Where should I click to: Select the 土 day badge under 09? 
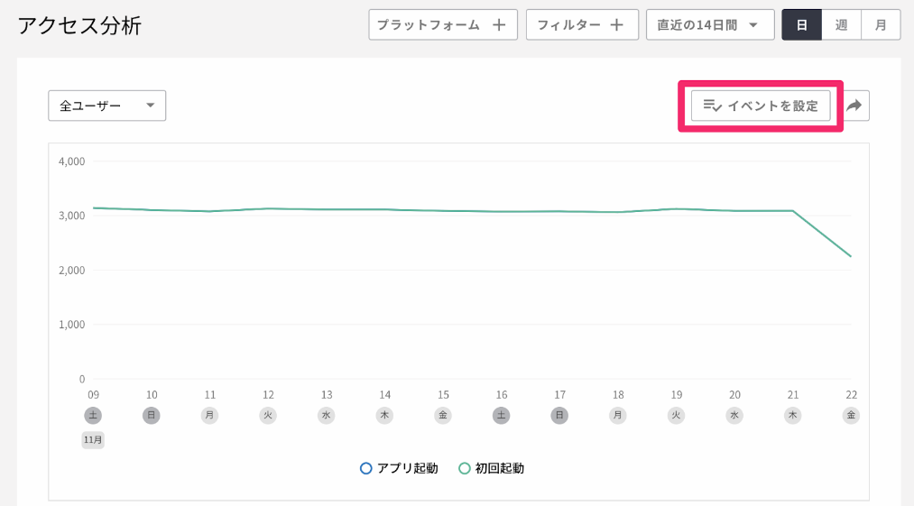(93, 416)
